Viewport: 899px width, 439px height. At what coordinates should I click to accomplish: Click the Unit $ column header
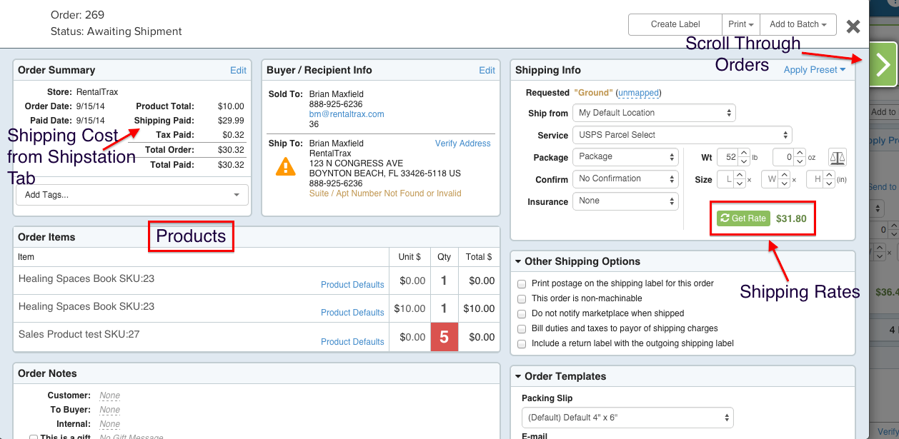(x=409, y=257)
